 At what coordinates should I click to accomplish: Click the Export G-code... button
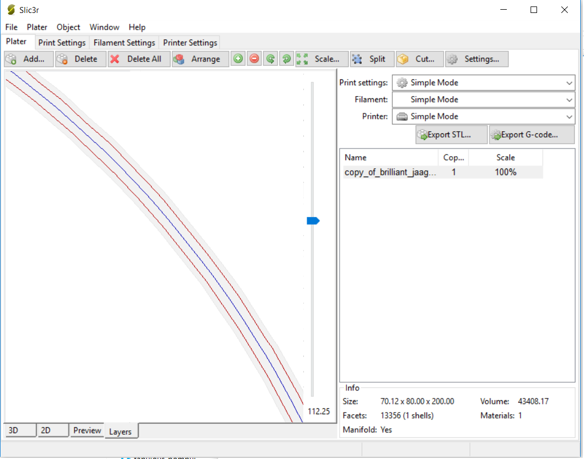pyautogui.click(x=532, y=134)
